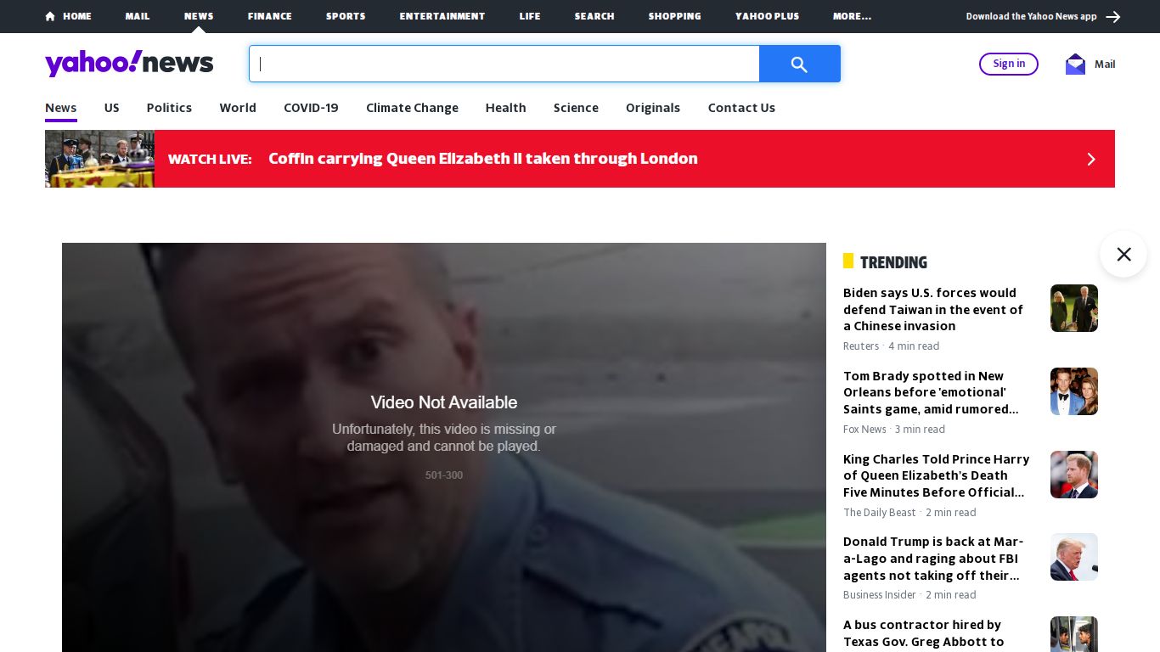This screenshot has height=652, width=1160.
Task: Click the bus contractor story thumbnail
Action: click(1074, 634)
